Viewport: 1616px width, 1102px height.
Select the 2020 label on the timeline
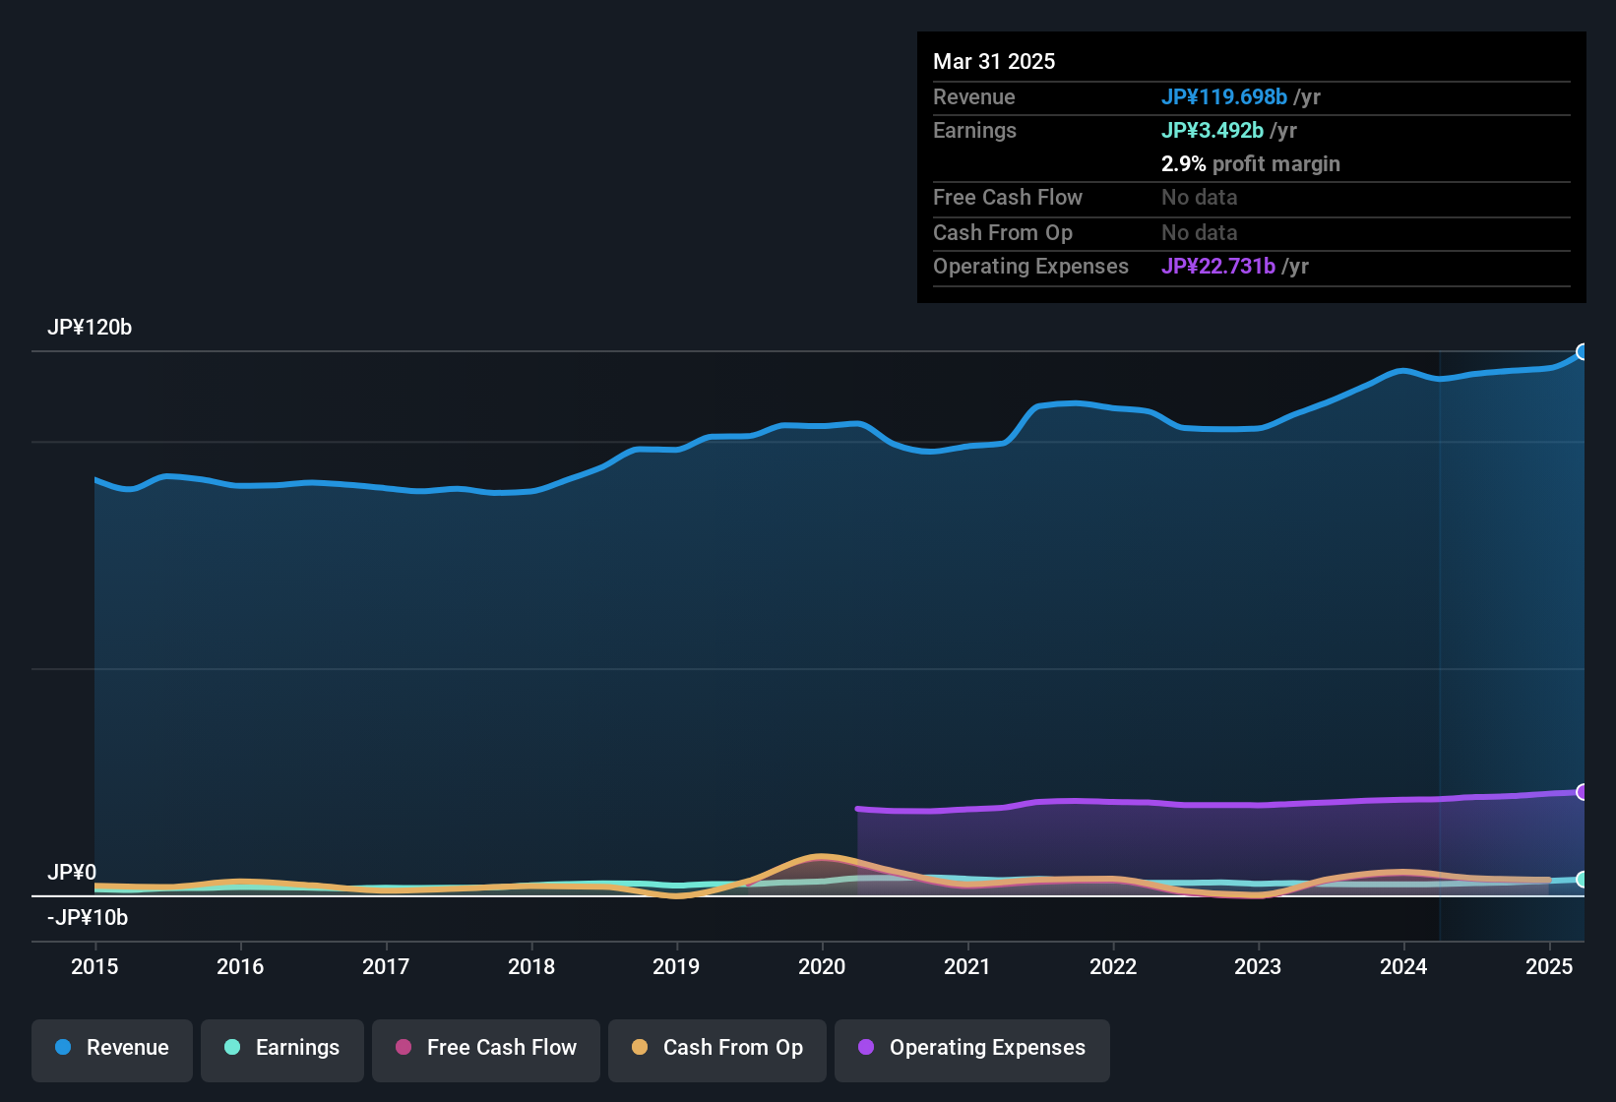pos(822,967)
